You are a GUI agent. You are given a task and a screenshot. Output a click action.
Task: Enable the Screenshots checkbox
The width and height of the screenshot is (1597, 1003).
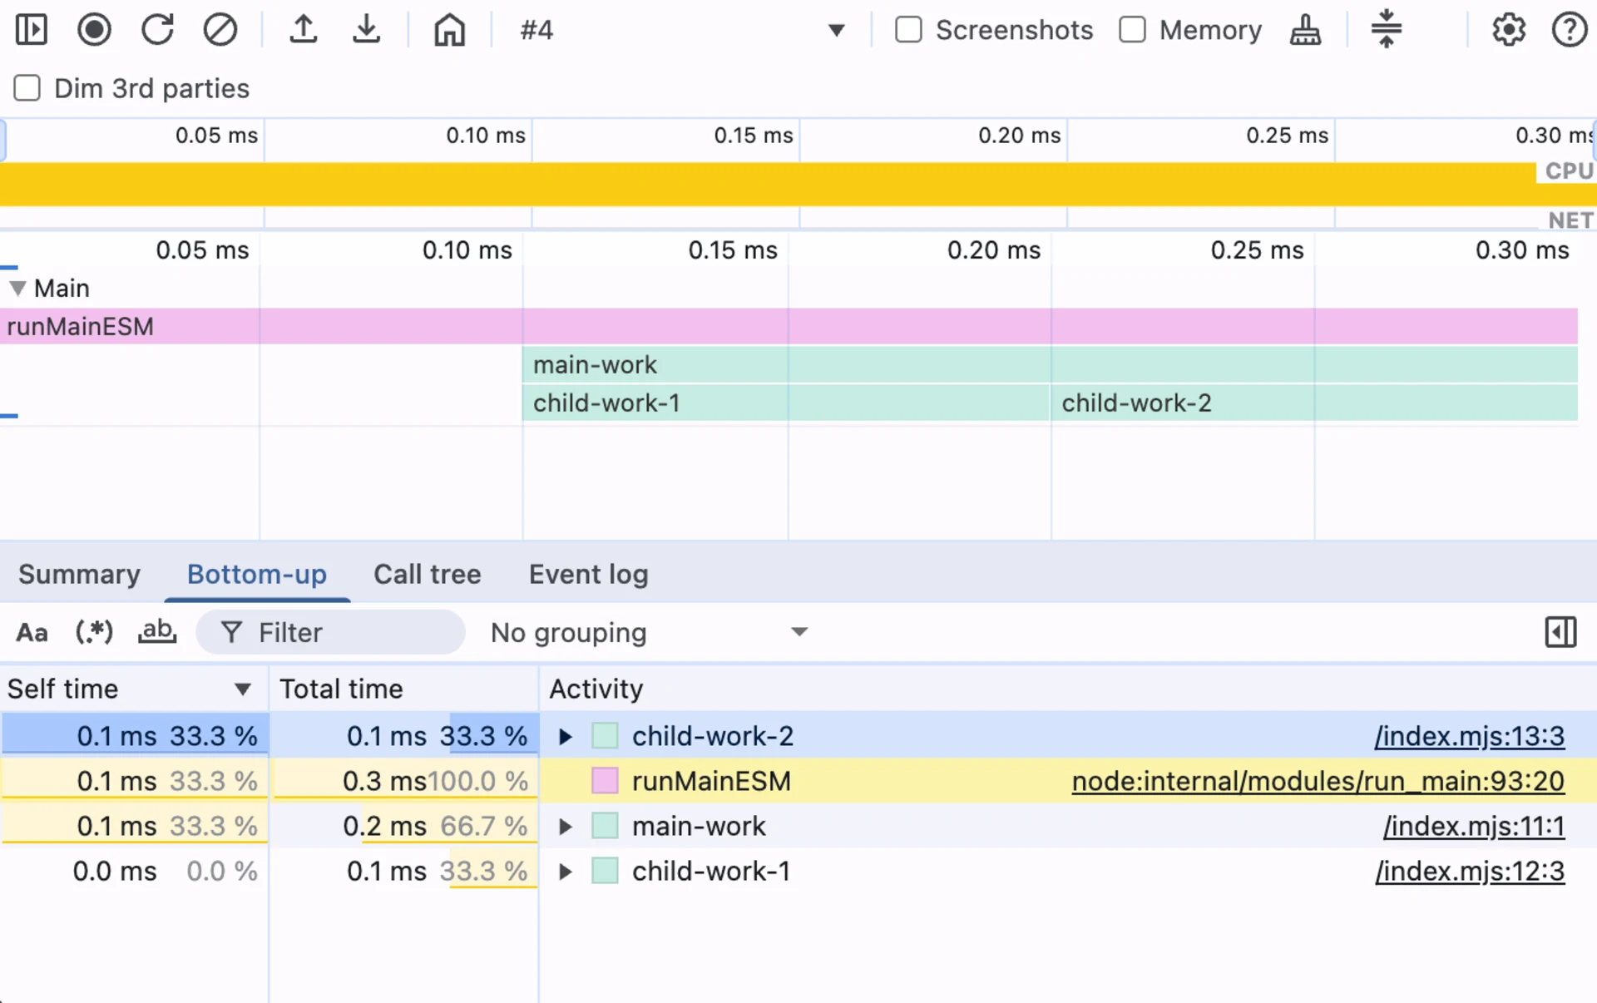(x=908, y=30)
